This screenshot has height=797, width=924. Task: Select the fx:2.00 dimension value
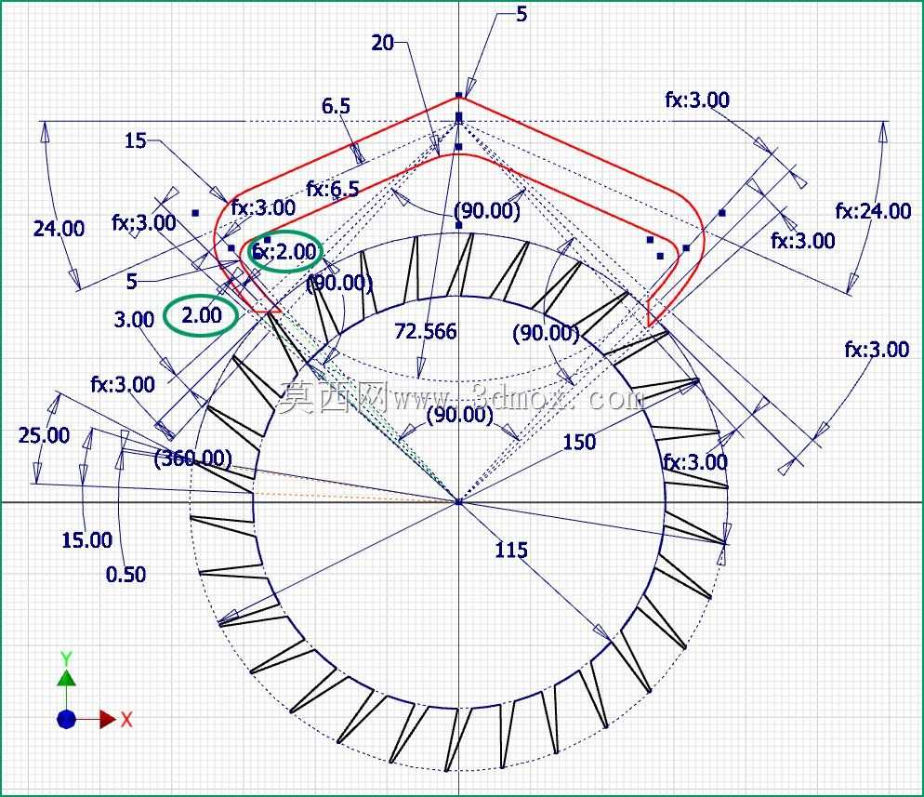284,252
